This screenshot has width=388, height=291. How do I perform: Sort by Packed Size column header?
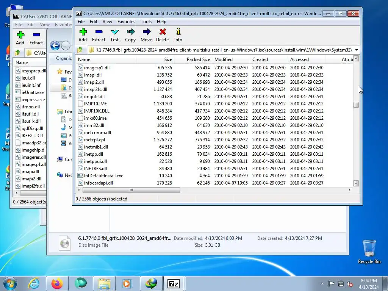(x=193, y=59)
